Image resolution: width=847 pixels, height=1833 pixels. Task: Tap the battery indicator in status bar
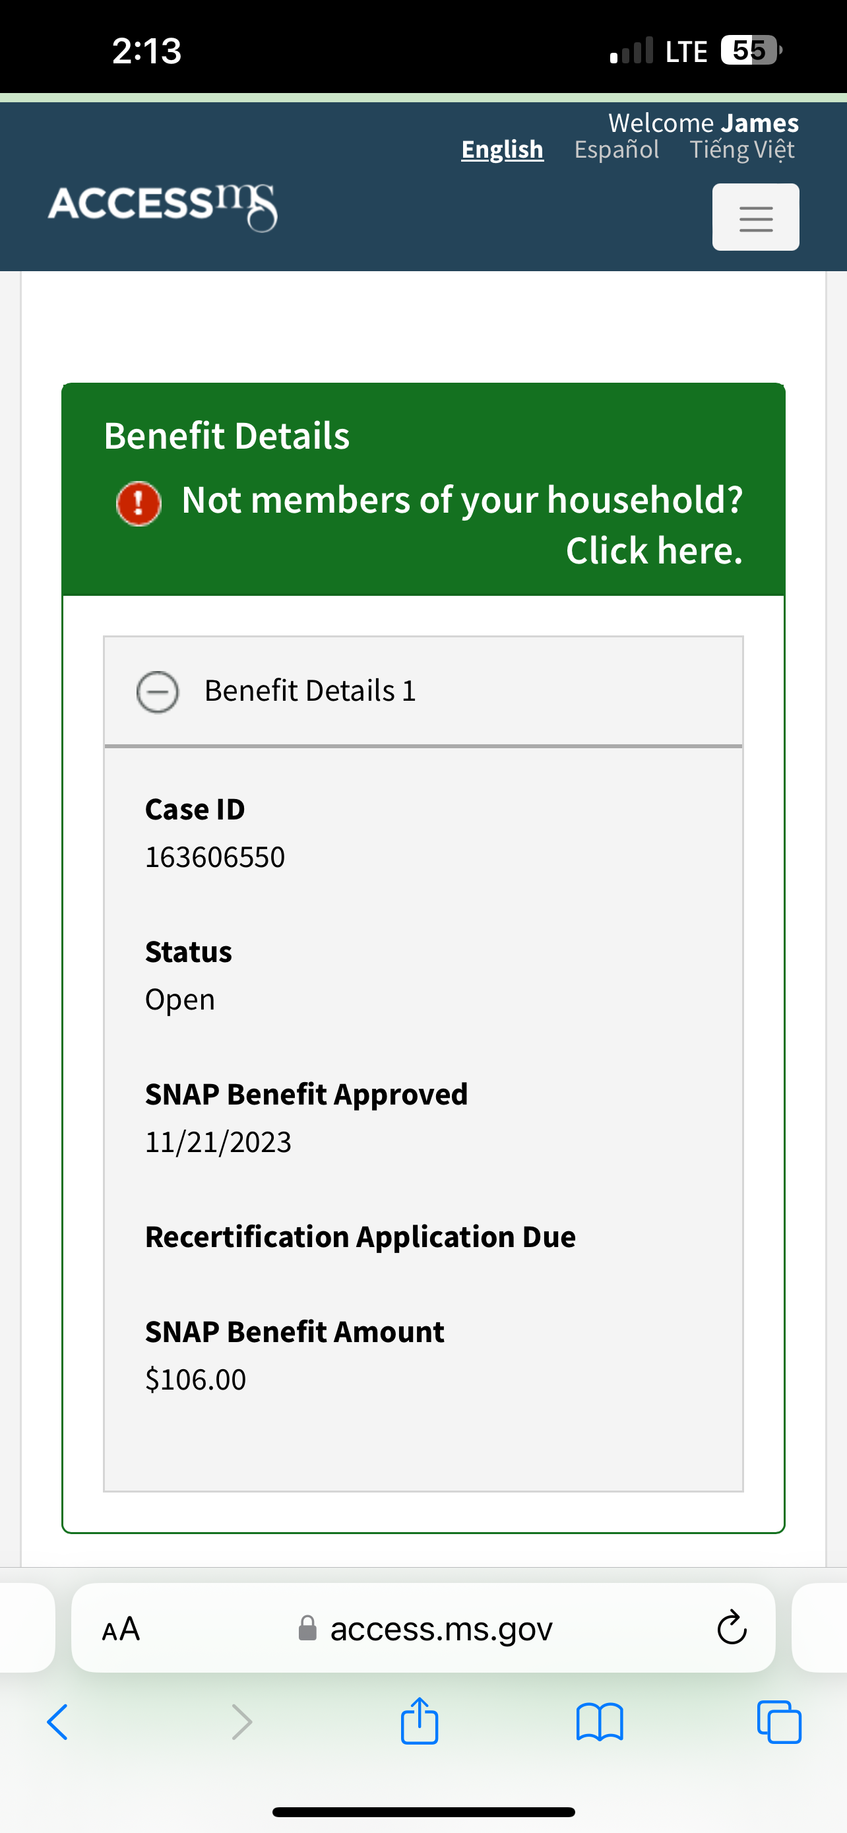(x=751, y=51)
